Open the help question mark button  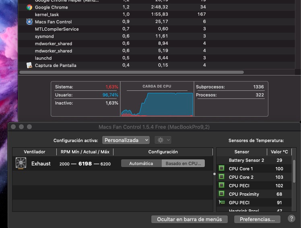pyautogui.click(x=291, y=219)
